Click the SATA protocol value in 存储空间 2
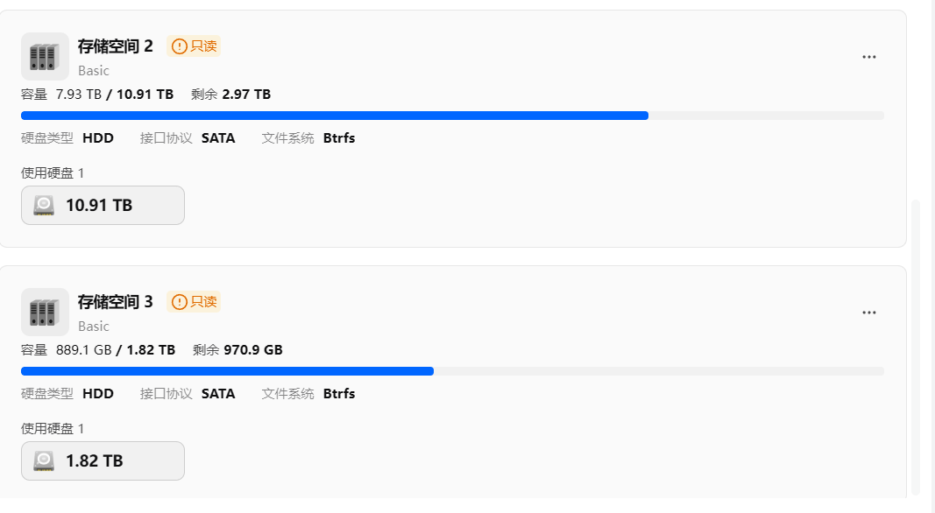Image resolution: width=935 pixels, height=513 pixels. (218, 138)
